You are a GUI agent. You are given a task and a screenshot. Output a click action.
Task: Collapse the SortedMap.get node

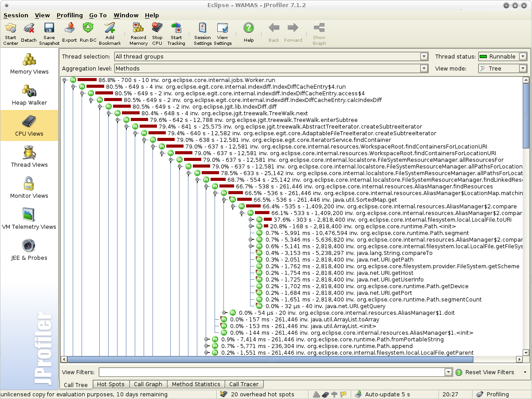tap(224, 200)
